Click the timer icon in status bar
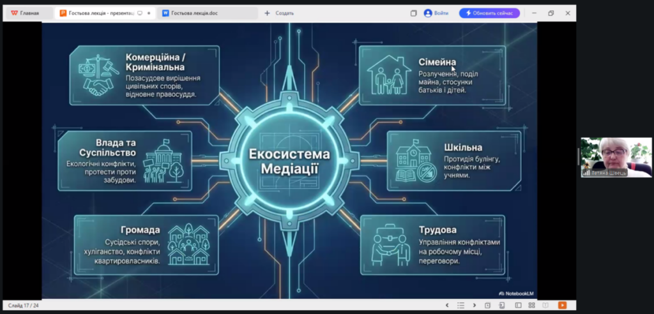654x314 pixels. point(487,305)
